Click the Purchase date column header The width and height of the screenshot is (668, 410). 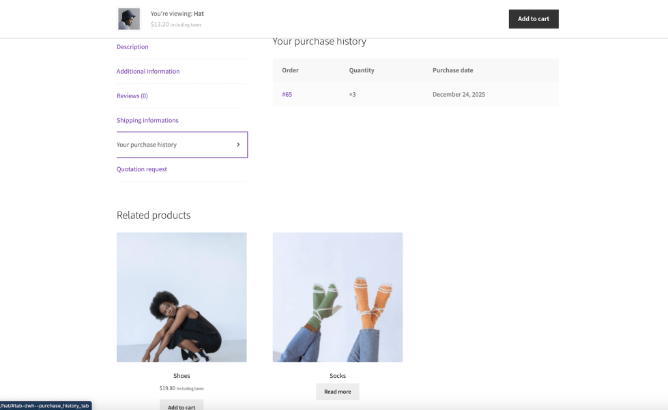point(452,70)
